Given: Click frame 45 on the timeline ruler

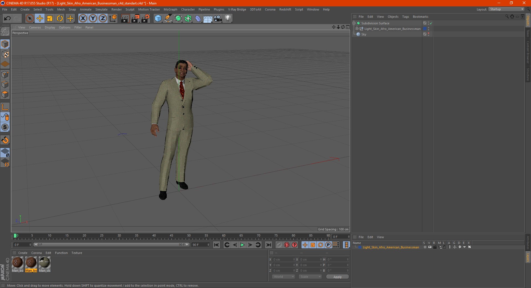Looking at the screenshot, I should pyautogui.click(x=171, y=236).
